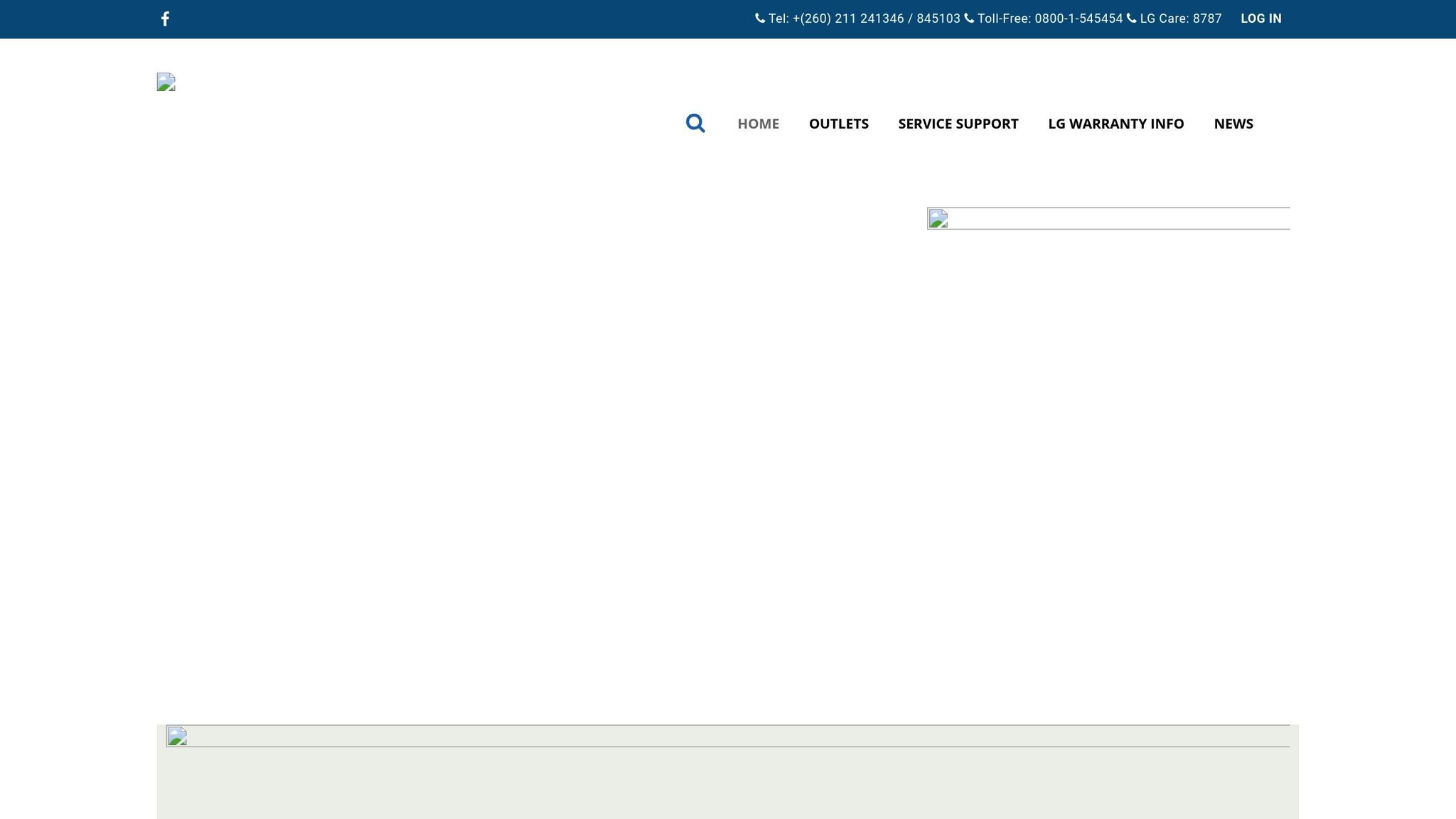Click the LOG IN link
The height and width of the screenshot is (819, 1456).
[1260, 19]
